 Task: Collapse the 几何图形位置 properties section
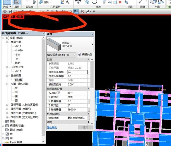[88, 89]
